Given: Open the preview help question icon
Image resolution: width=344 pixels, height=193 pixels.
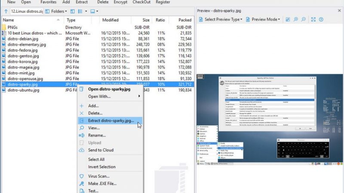Looking at the screenshot, I should coord(321,19).
